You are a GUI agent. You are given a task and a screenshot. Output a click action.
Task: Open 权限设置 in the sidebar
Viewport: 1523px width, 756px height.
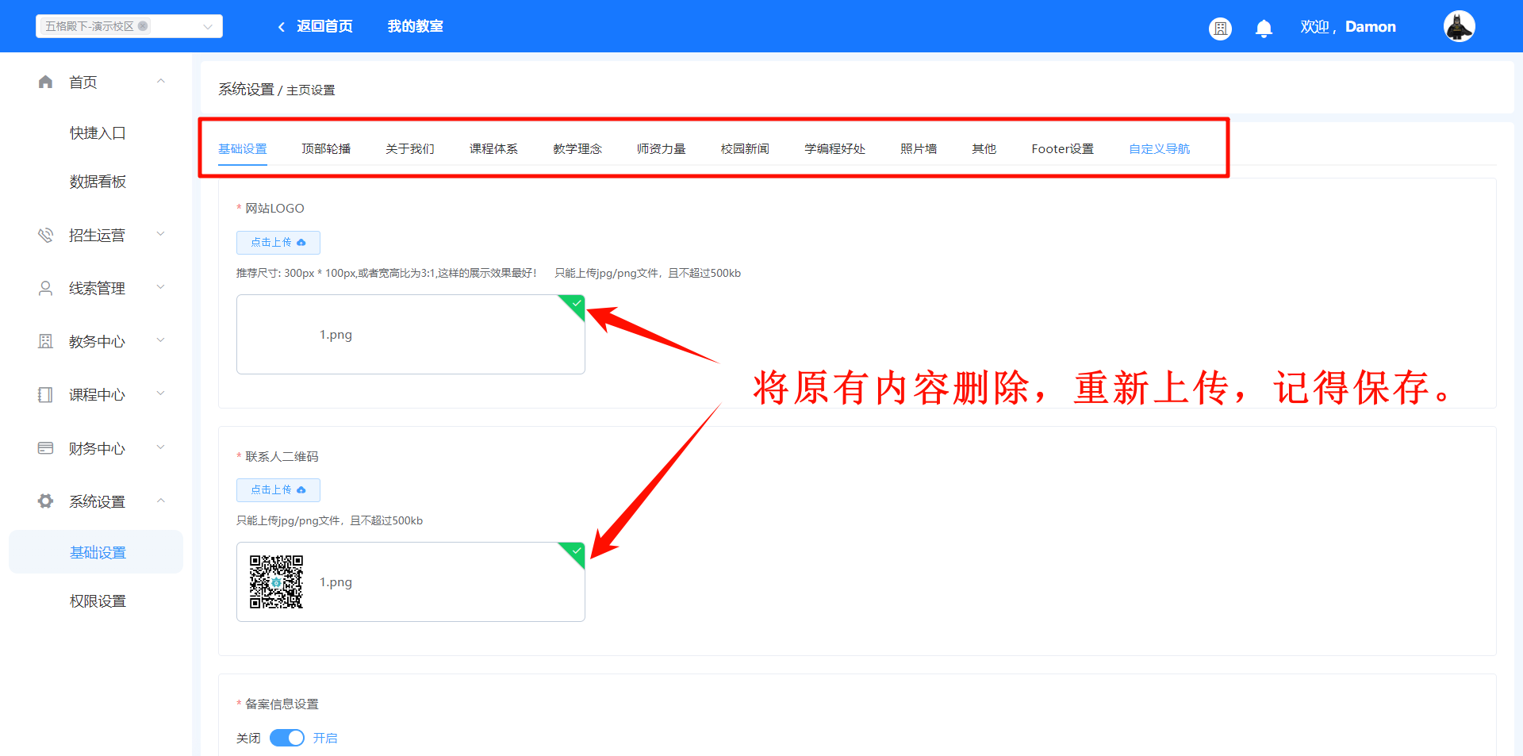(x=98, y=601)
